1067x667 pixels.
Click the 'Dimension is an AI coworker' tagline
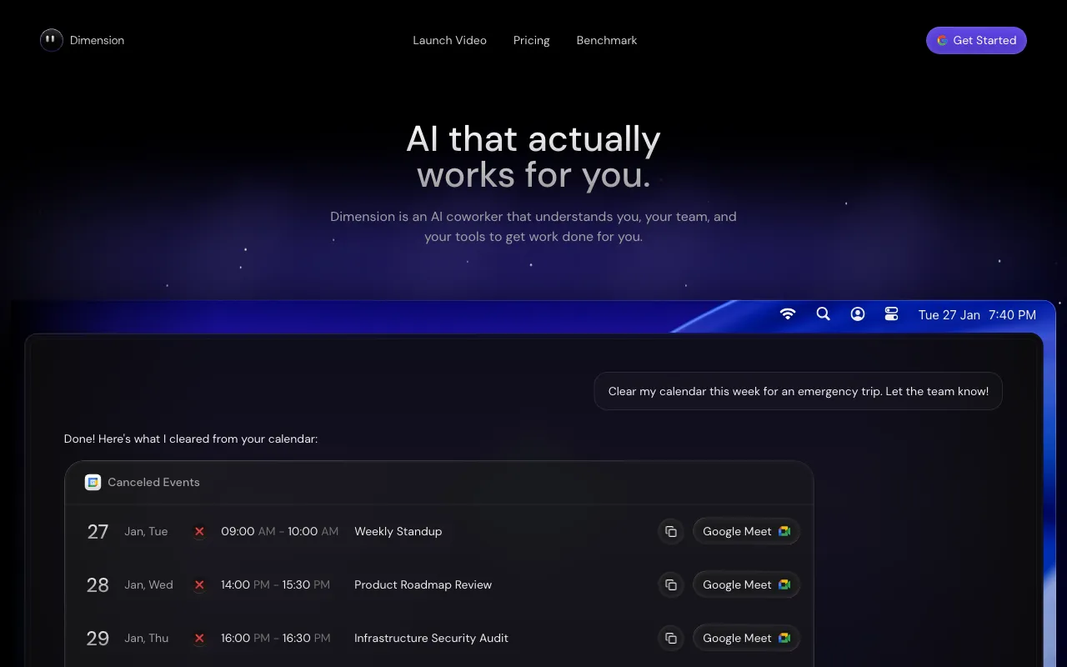[533, 226]
